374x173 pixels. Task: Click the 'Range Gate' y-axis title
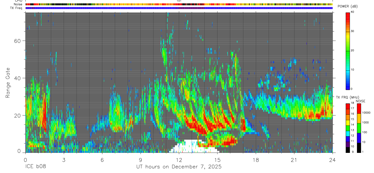pos(8,83)
